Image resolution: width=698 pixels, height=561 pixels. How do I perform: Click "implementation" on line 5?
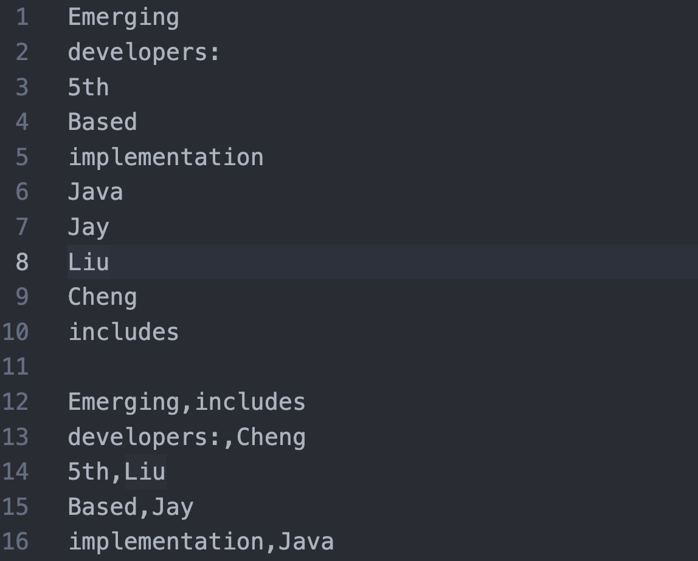click(165, 157)
